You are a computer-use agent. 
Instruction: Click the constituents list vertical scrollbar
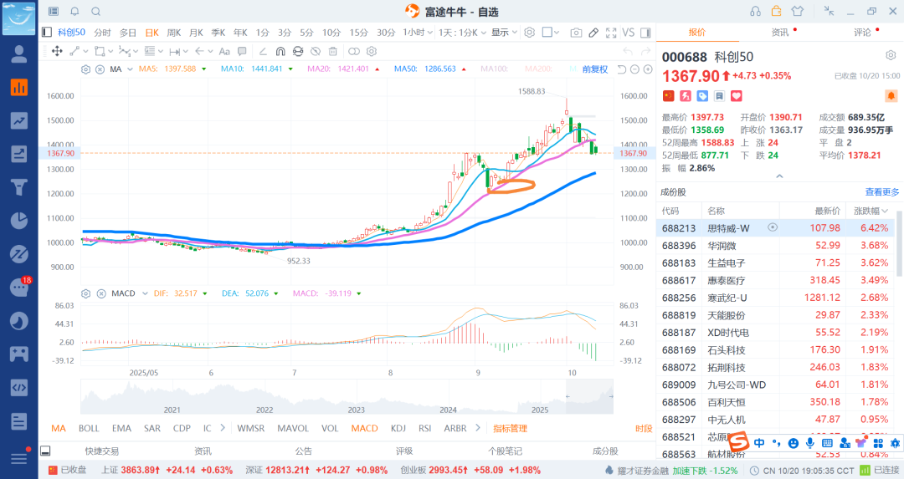point(899,245)
